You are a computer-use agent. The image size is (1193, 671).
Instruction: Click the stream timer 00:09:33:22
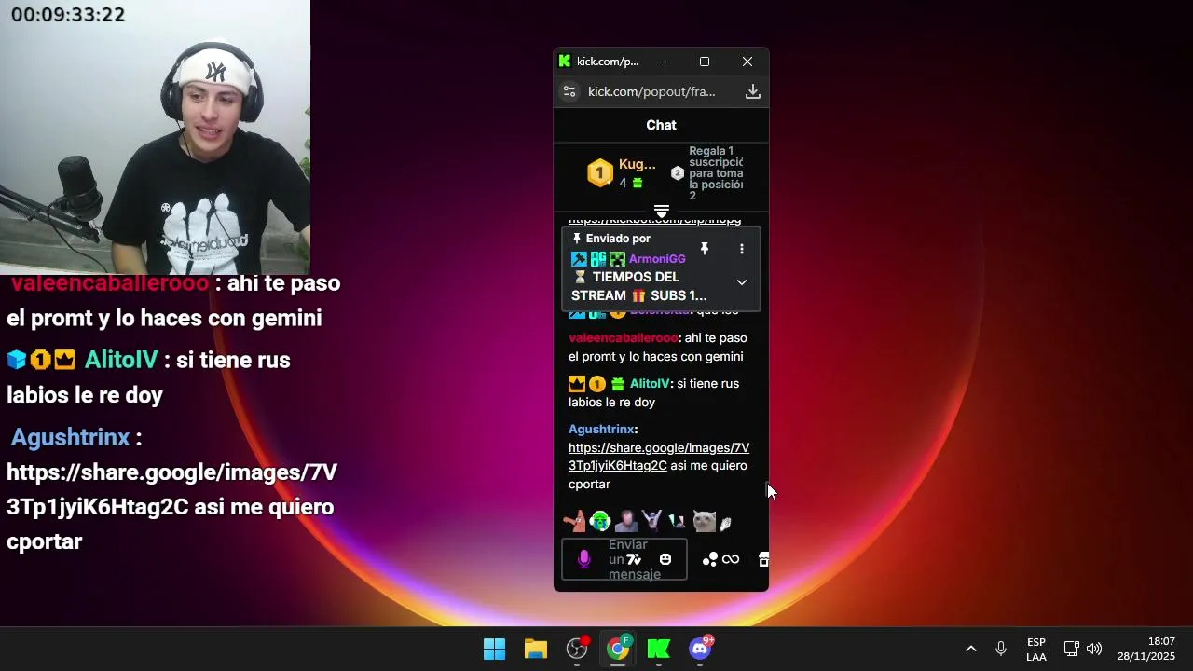68,14
